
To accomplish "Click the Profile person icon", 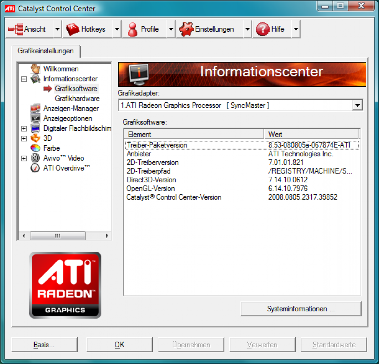I will (133, 30).
